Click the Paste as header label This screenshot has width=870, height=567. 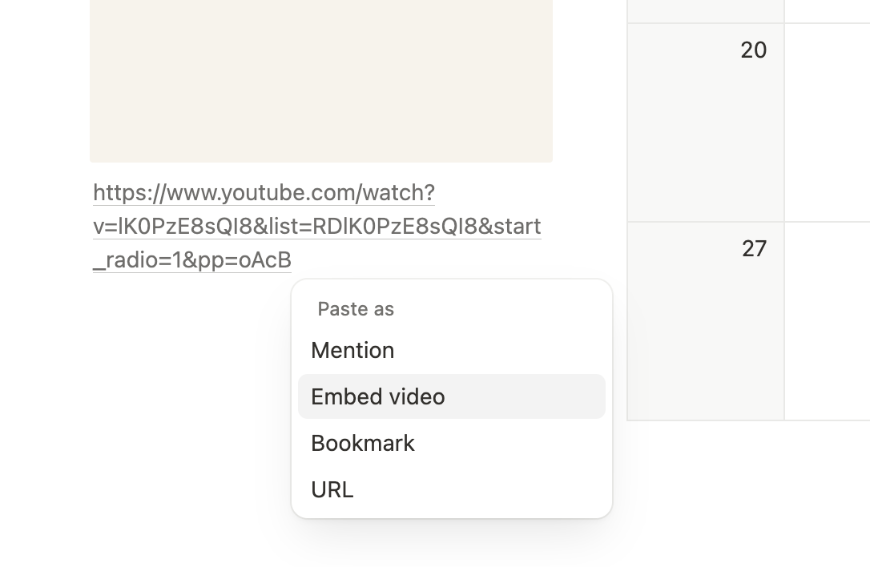[x=356, y=309]
